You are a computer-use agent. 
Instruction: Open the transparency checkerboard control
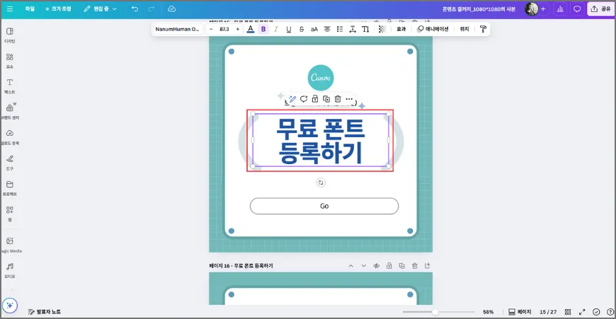pyautogui.click(x=382, y=29)
